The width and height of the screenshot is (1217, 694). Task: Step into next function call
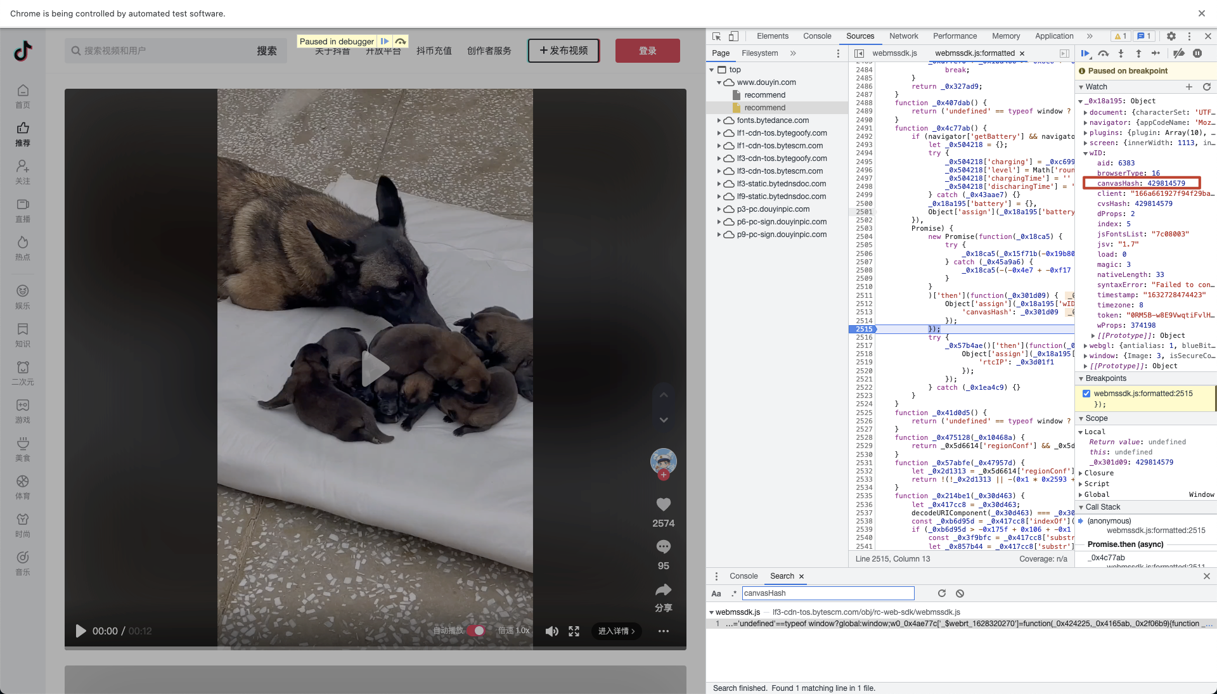[1121, 53]
